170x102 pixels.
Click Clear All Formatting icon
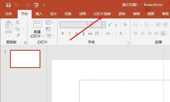(x=125, y=25)
